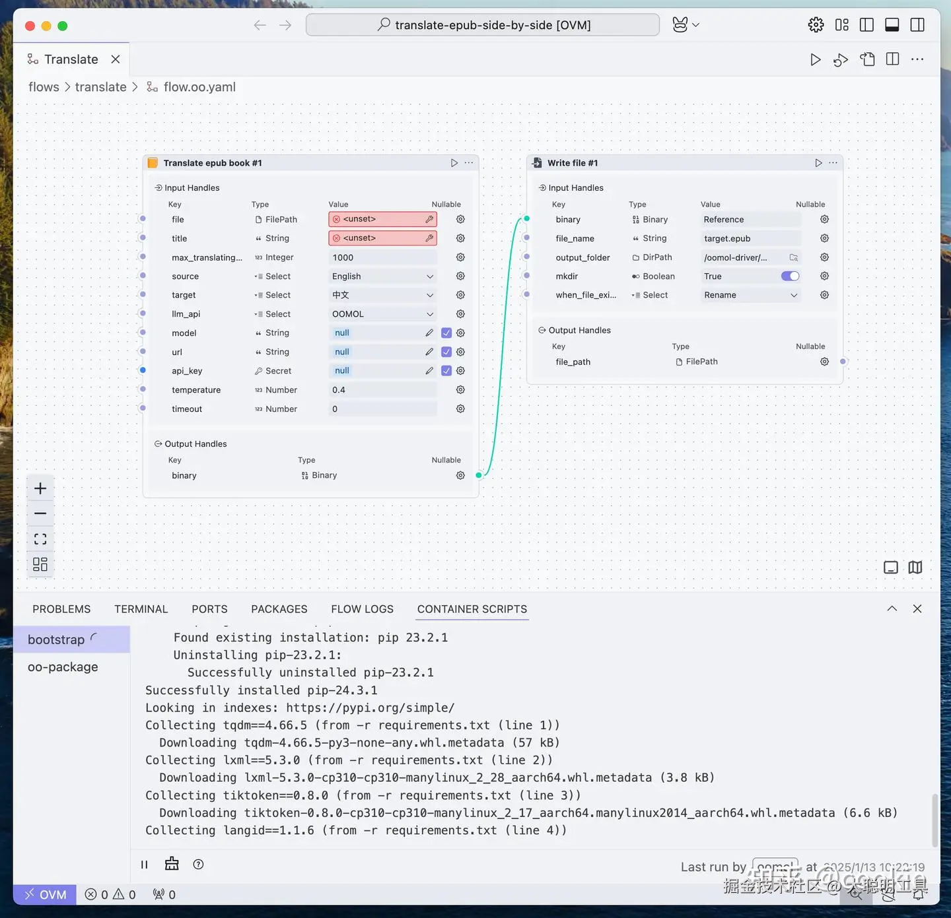
Task: Toggle the mkdir switch
Action: pyautogui.click(x=790, y=277)
